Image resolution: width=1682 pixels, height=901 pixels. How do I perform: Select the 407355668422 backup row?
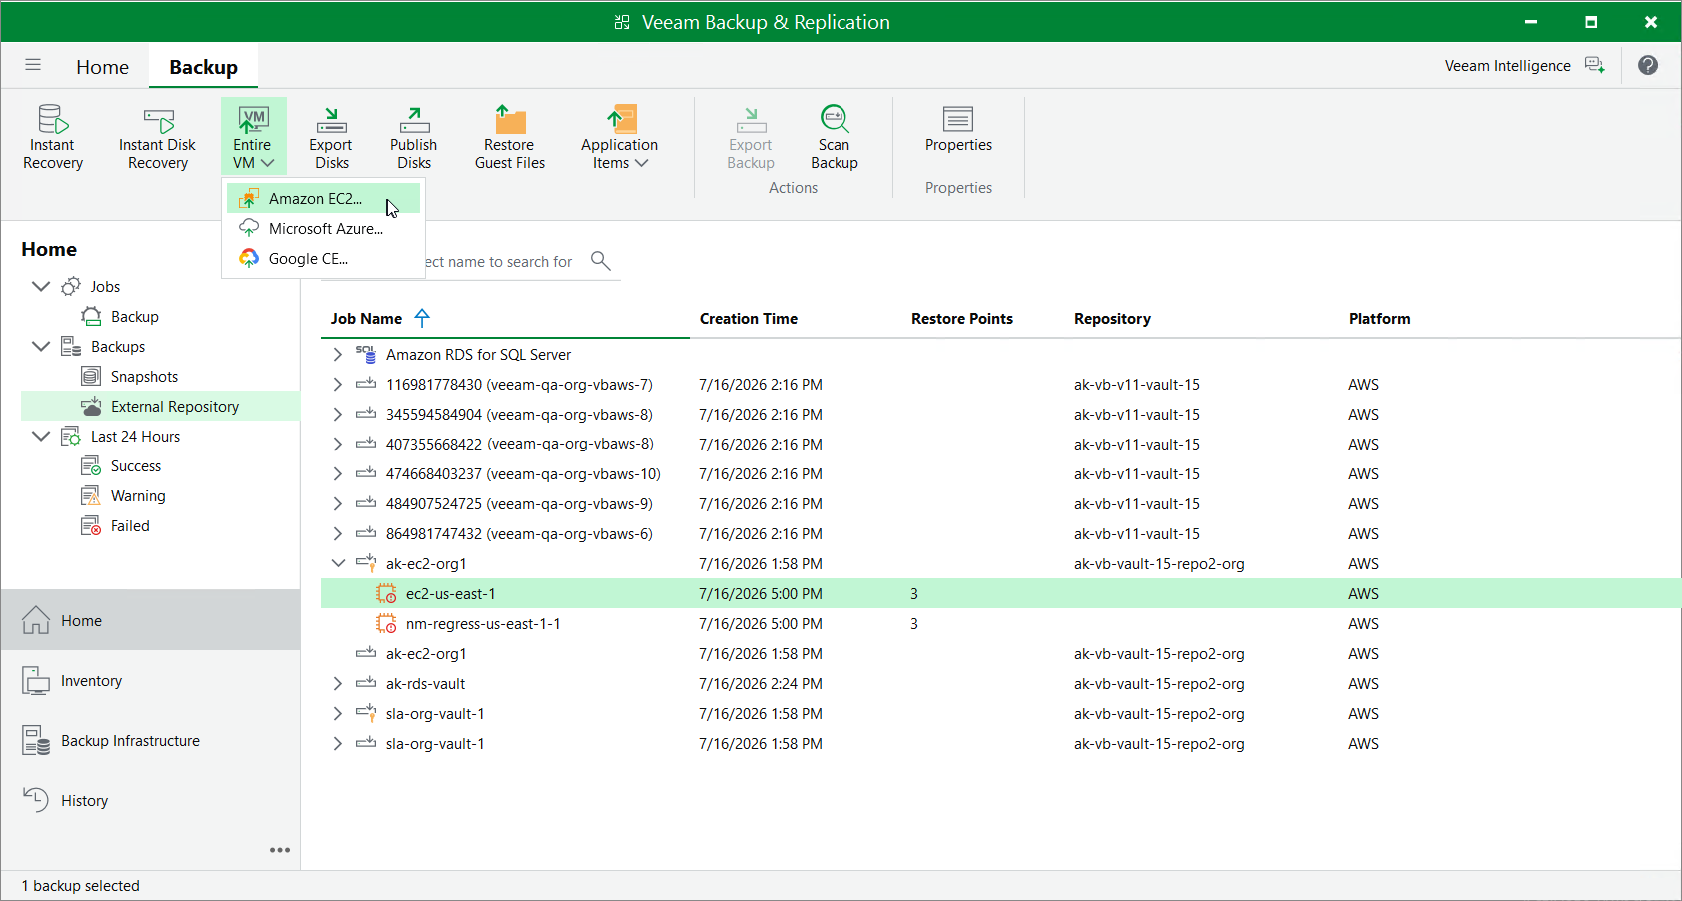1000,445
